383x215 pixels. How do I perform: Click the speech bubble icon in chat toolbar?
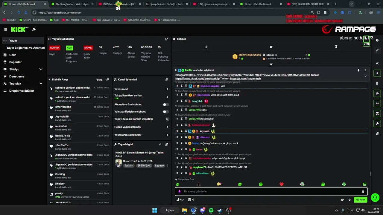(x=271, y=47)
